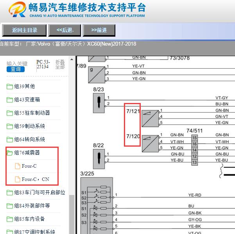235x234 pixels.
Task: Click the 7/120 sensor symbol box
Action: coord(150,144)
